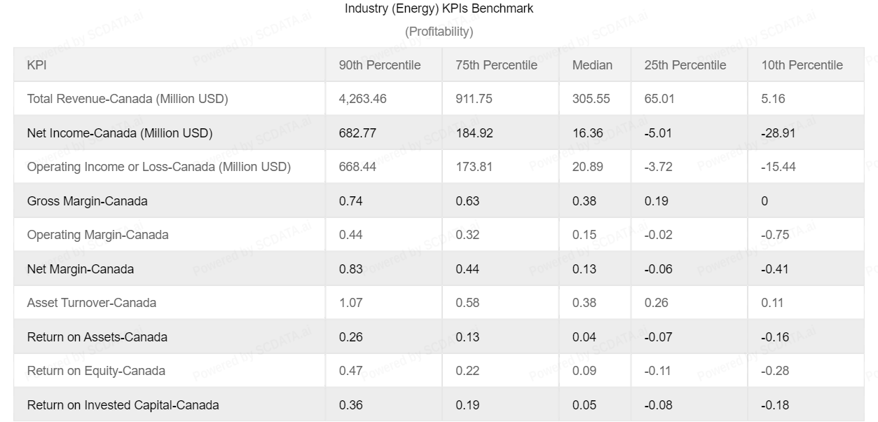This screenshot has height=422, width=878.
Task: Select the Total Revenue-Canada row label
Action: pyautogui.click(x=128, y=99)
